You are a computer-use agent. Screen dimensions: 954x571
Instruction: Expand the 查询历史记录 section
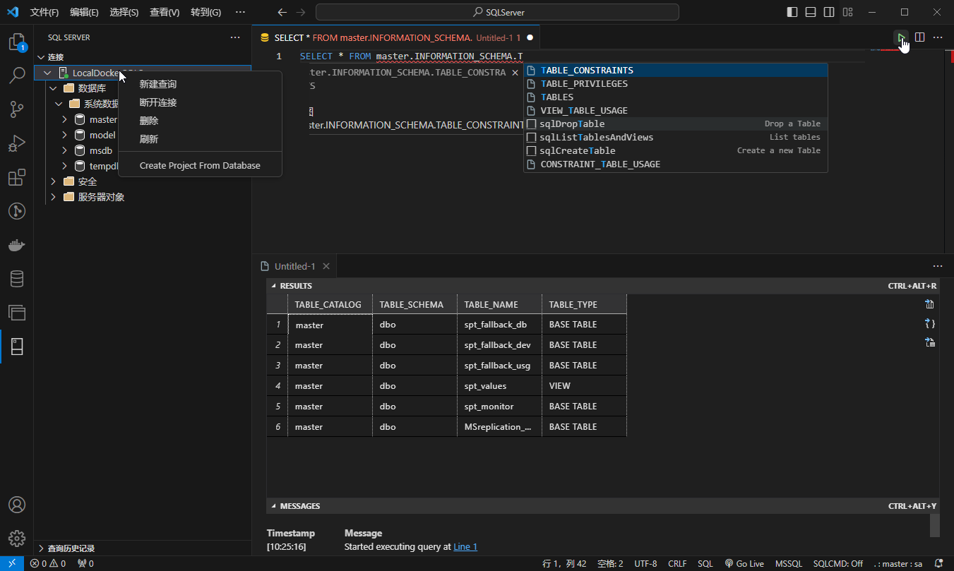tap(41, 548)
